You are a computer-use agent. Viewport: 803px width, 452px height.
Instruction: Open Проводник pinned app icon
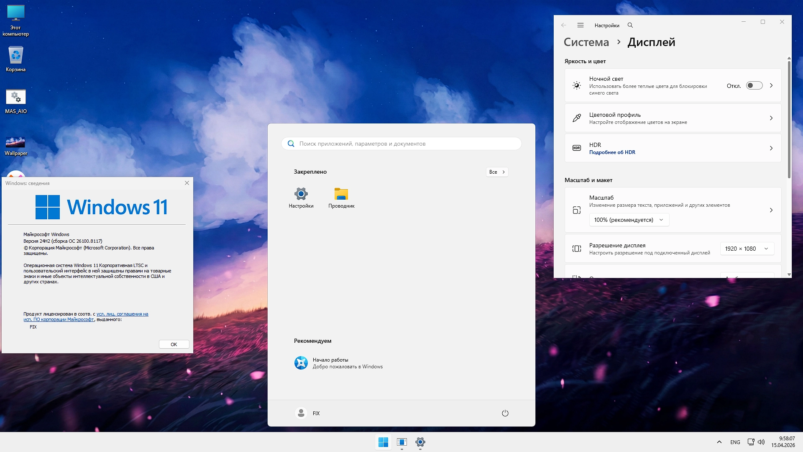point(341,197)
